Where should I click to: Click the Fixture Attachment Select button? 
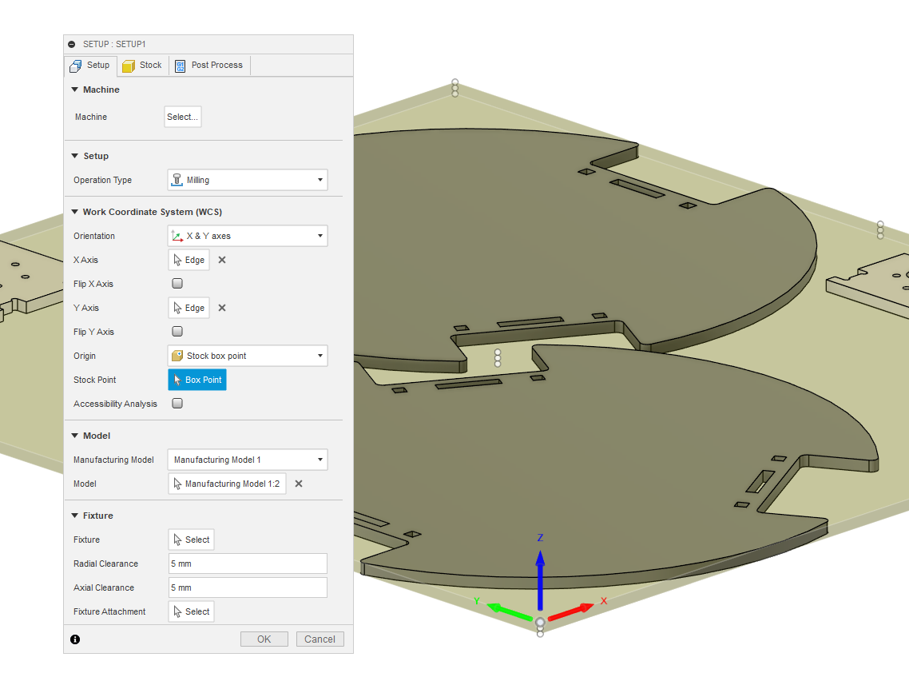click(192, 611)
